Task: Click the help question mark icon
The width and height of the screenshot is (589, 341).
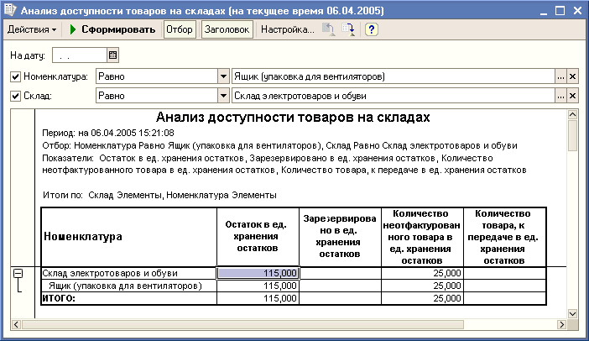Action: pyautogui.click(x=372, y=30)
